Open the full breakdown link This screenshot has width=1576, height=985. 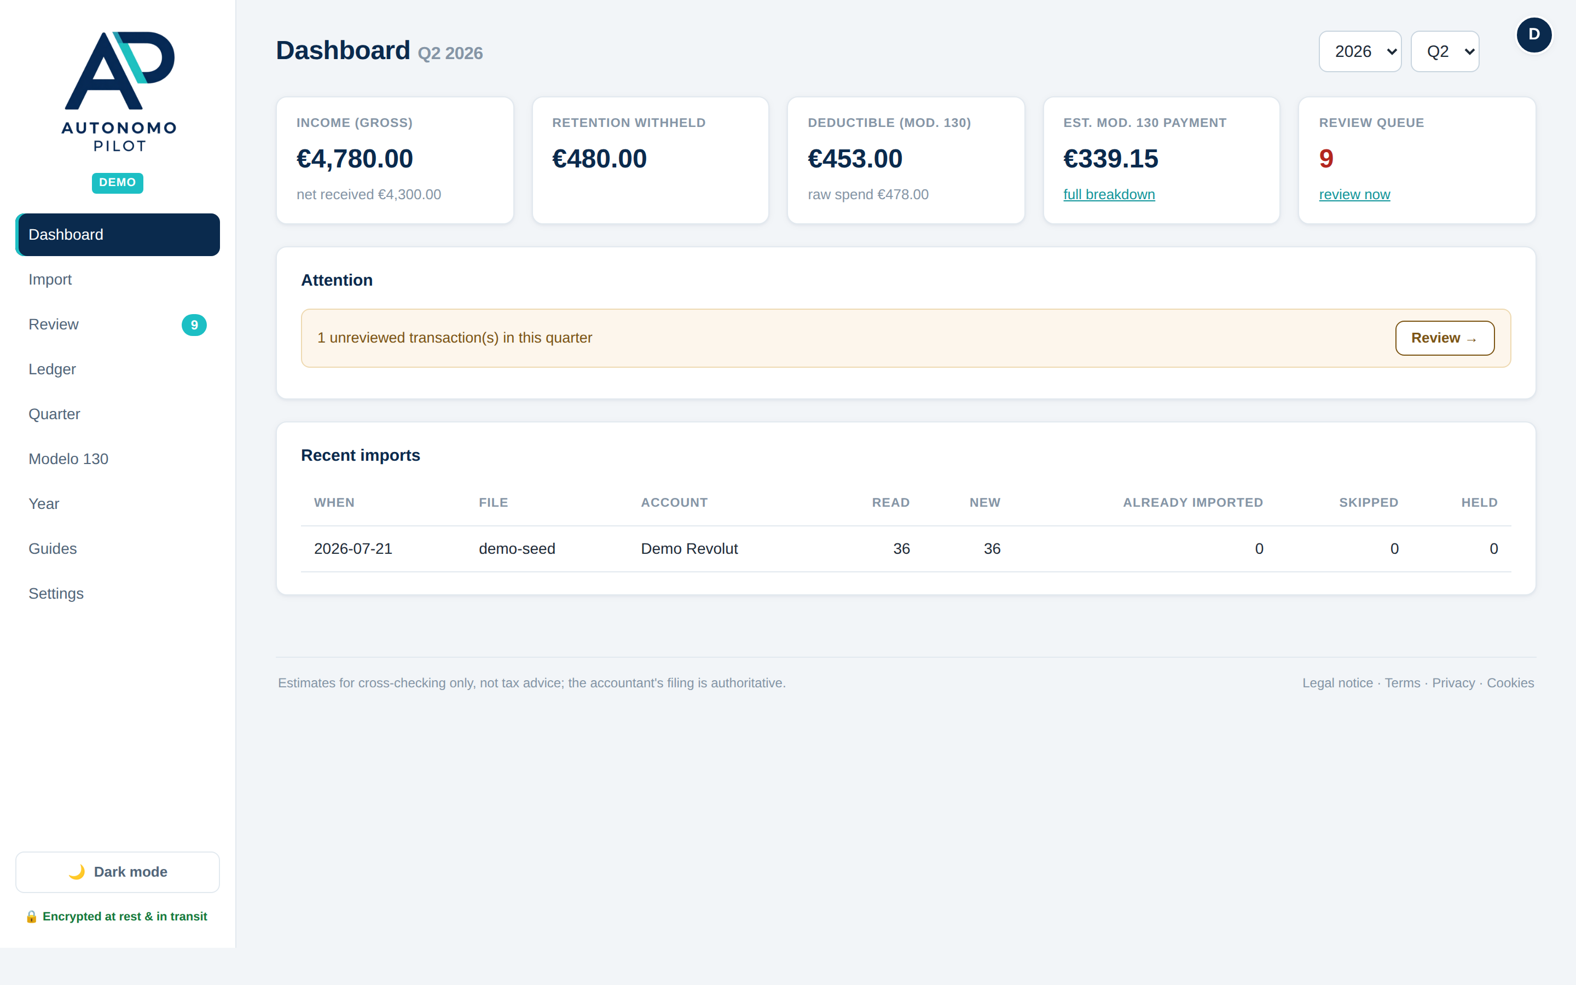[1109, 195]
